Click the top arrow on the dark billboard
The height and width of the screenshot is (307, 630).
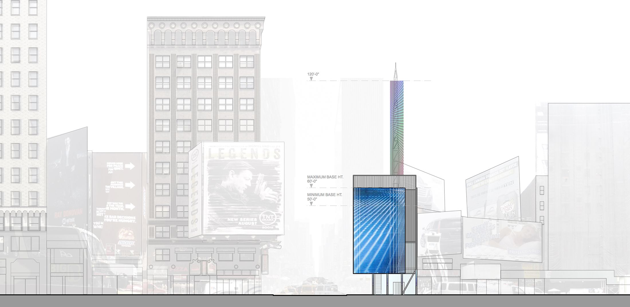tap(130, 166)
